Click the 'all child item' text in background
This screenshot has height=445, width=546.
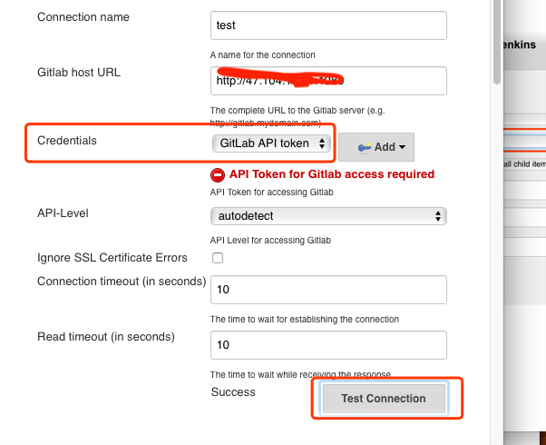click(523, 163)
